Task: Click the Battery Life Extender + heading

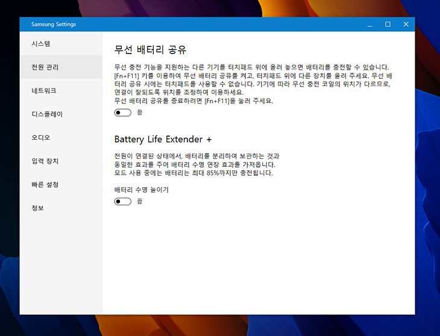Action: coord(163,139)
